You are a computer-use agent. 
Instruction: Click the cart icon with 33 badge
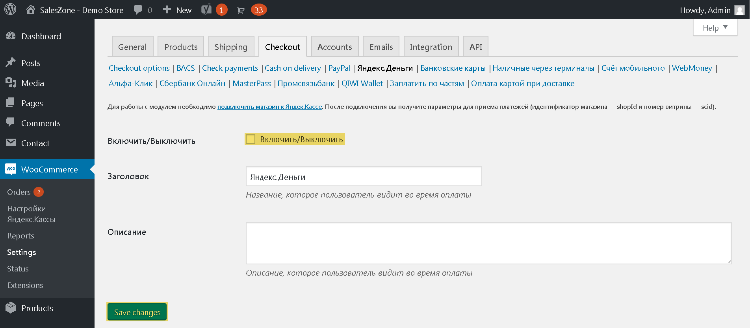coord(241,10)
